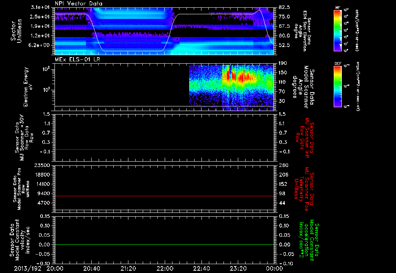Click the "23:20" time axis label
The width and height of the screenshot is (396, 273).
238,268
